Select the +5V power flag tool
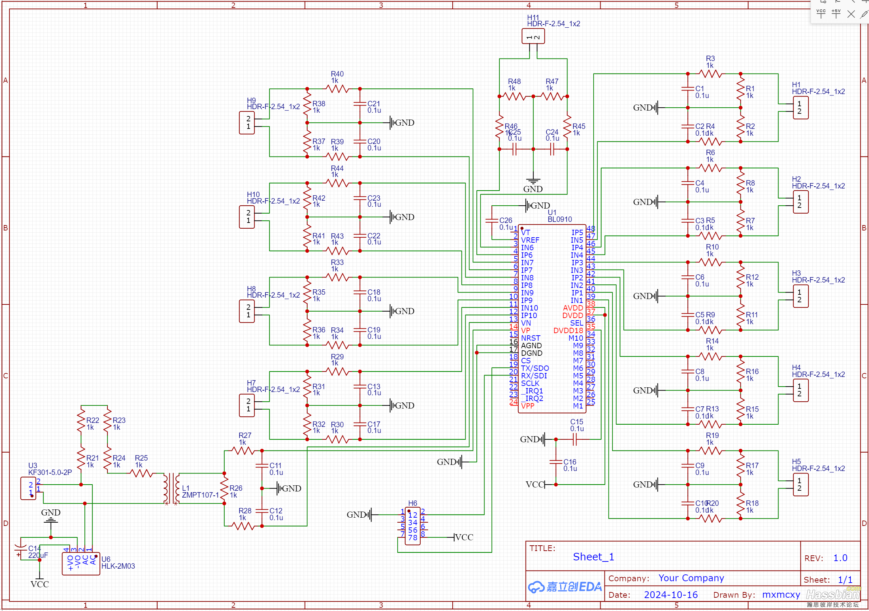869x611 pixels. 836,14
